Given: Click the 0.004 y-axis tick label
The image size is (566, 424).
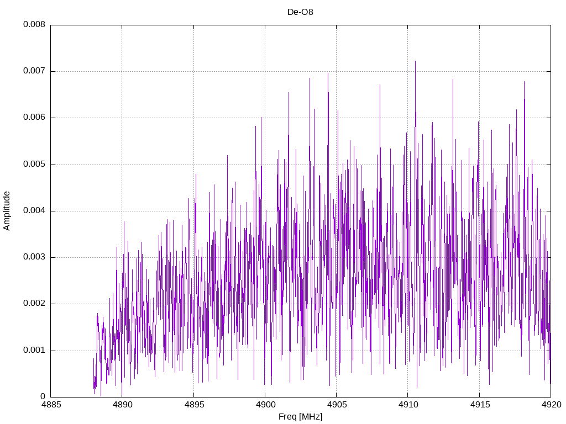Looking at the screenshot, I should point(34,211).
